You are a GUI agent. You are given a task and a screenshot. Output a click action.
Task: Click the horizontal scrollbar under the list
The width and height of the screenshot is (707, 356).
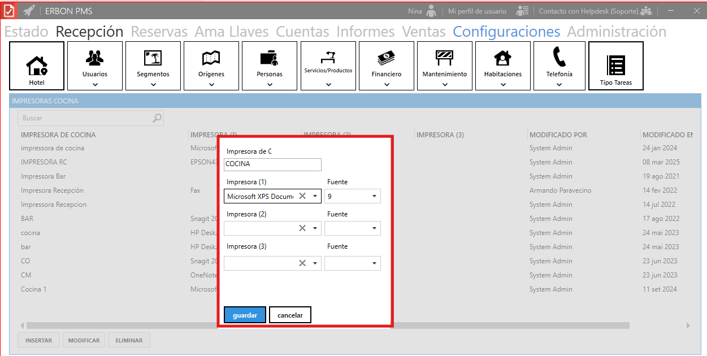[x=327, y=325]
